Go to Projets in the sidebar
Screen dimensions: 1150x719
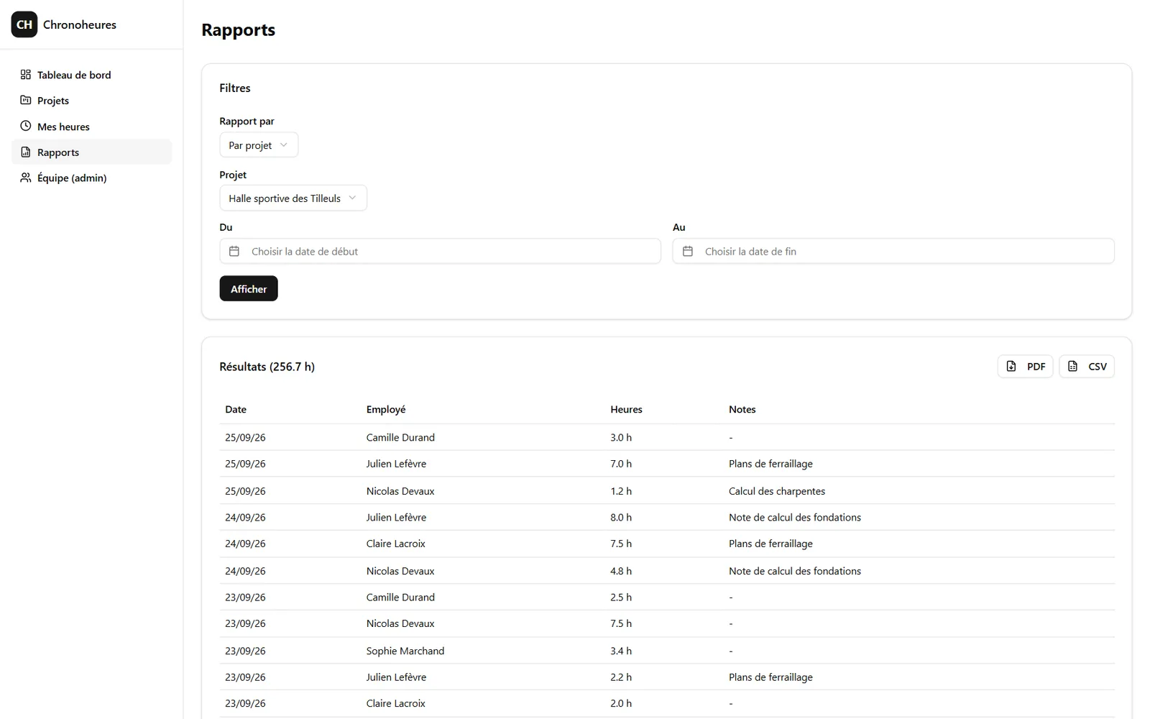92,101
